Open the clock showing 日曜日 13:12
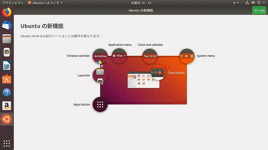This screenshot has height=150, width=268. [141, 3]
